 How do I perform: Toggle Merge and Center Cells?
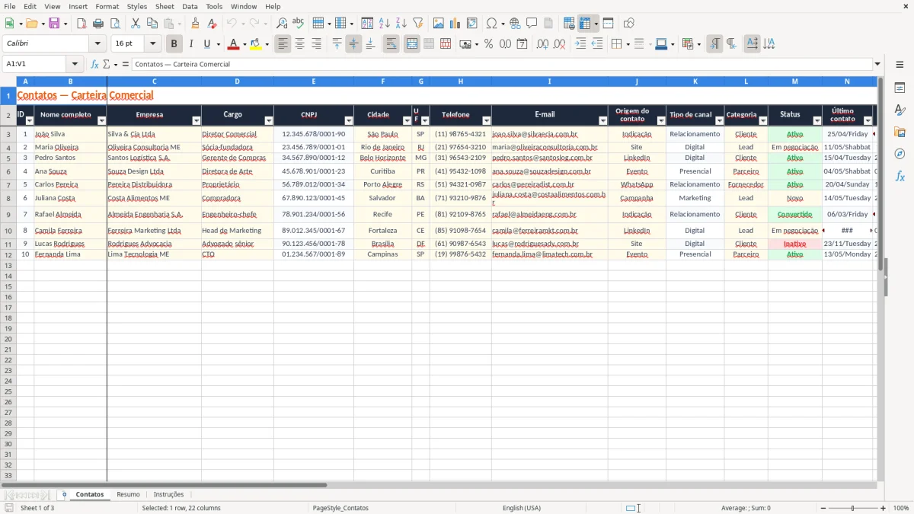click(412, 44)
